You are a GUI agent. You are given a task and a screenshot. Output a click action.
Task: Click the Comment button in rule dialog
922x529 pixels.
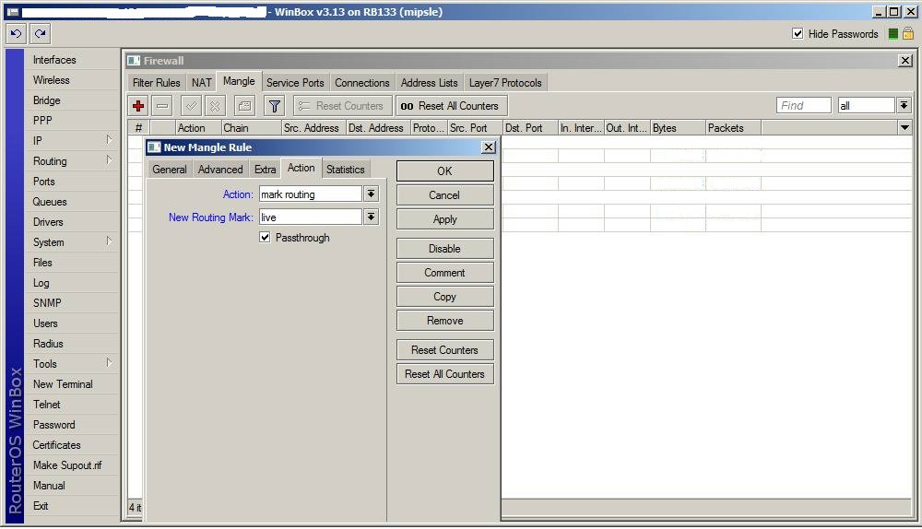[x=445, y=273]
